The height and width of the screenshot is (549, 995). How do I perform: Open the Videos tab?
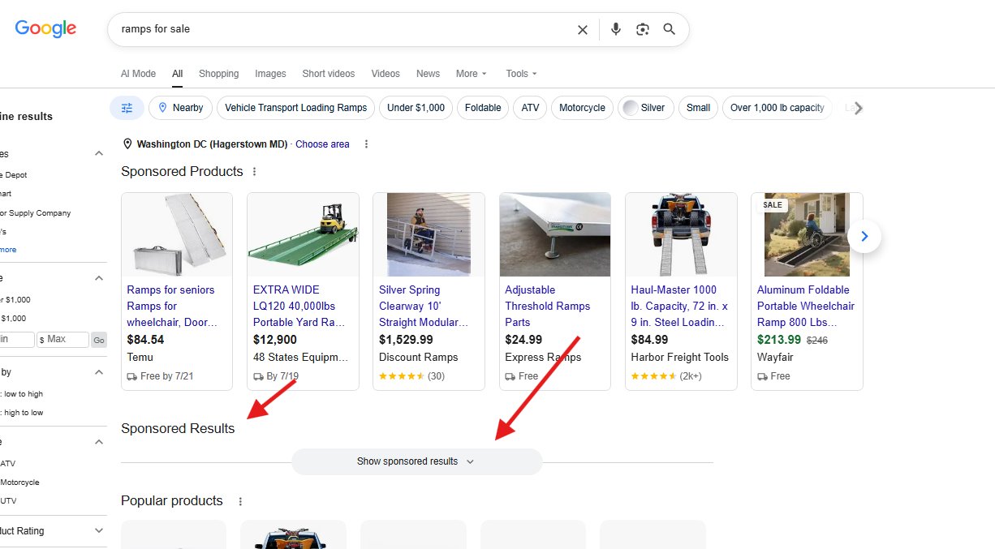pos(386,74)
